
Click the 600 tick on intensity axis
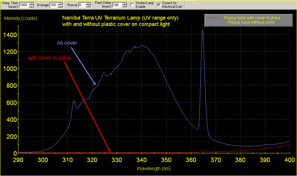tap(12, 103)
